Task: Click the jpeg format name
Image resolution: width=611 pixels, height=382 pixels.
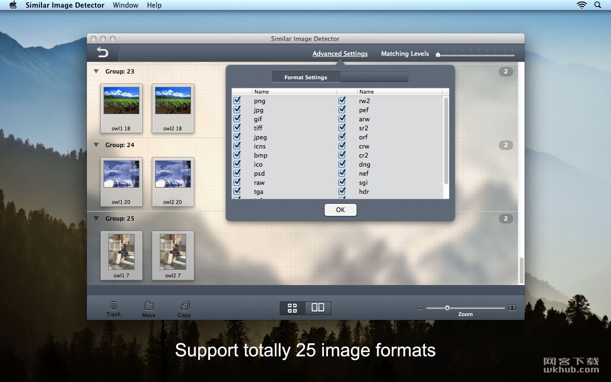Action: click(x=260, y=138)
